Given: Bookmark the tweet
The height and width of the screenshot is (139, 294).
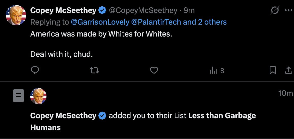Looking at the screenshot, I should coord(273,71).
